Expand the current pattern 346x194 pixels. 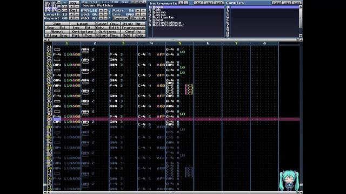(x=121, y=18)
